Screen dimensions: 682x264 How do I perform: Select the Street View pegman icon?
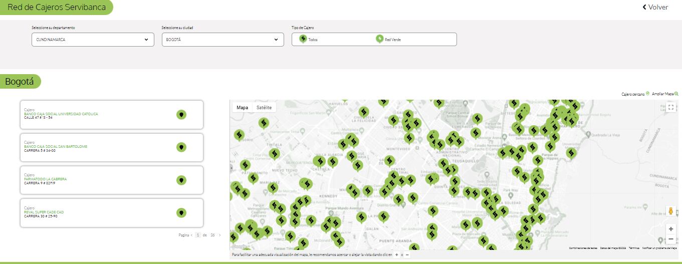(671, 211)
